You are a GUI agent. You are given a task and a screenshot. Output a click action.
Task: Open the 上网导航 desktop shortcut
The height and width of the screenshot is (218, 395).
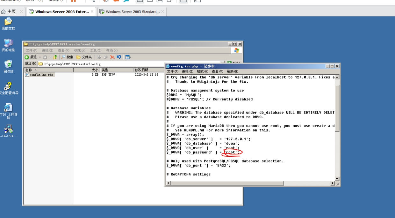coord(9,111)
